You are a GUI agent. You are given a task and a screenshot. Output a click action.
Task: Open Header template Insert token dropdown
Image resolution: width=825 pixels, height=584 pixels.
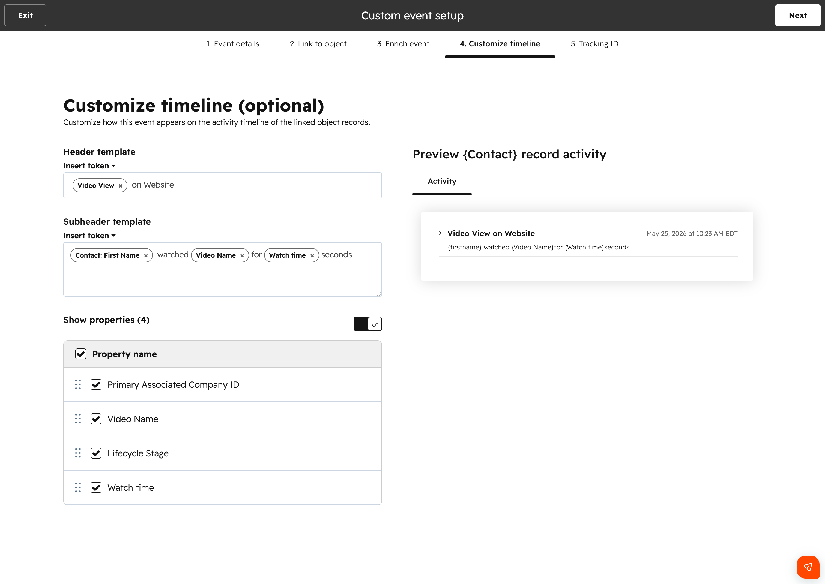(89, 166)
